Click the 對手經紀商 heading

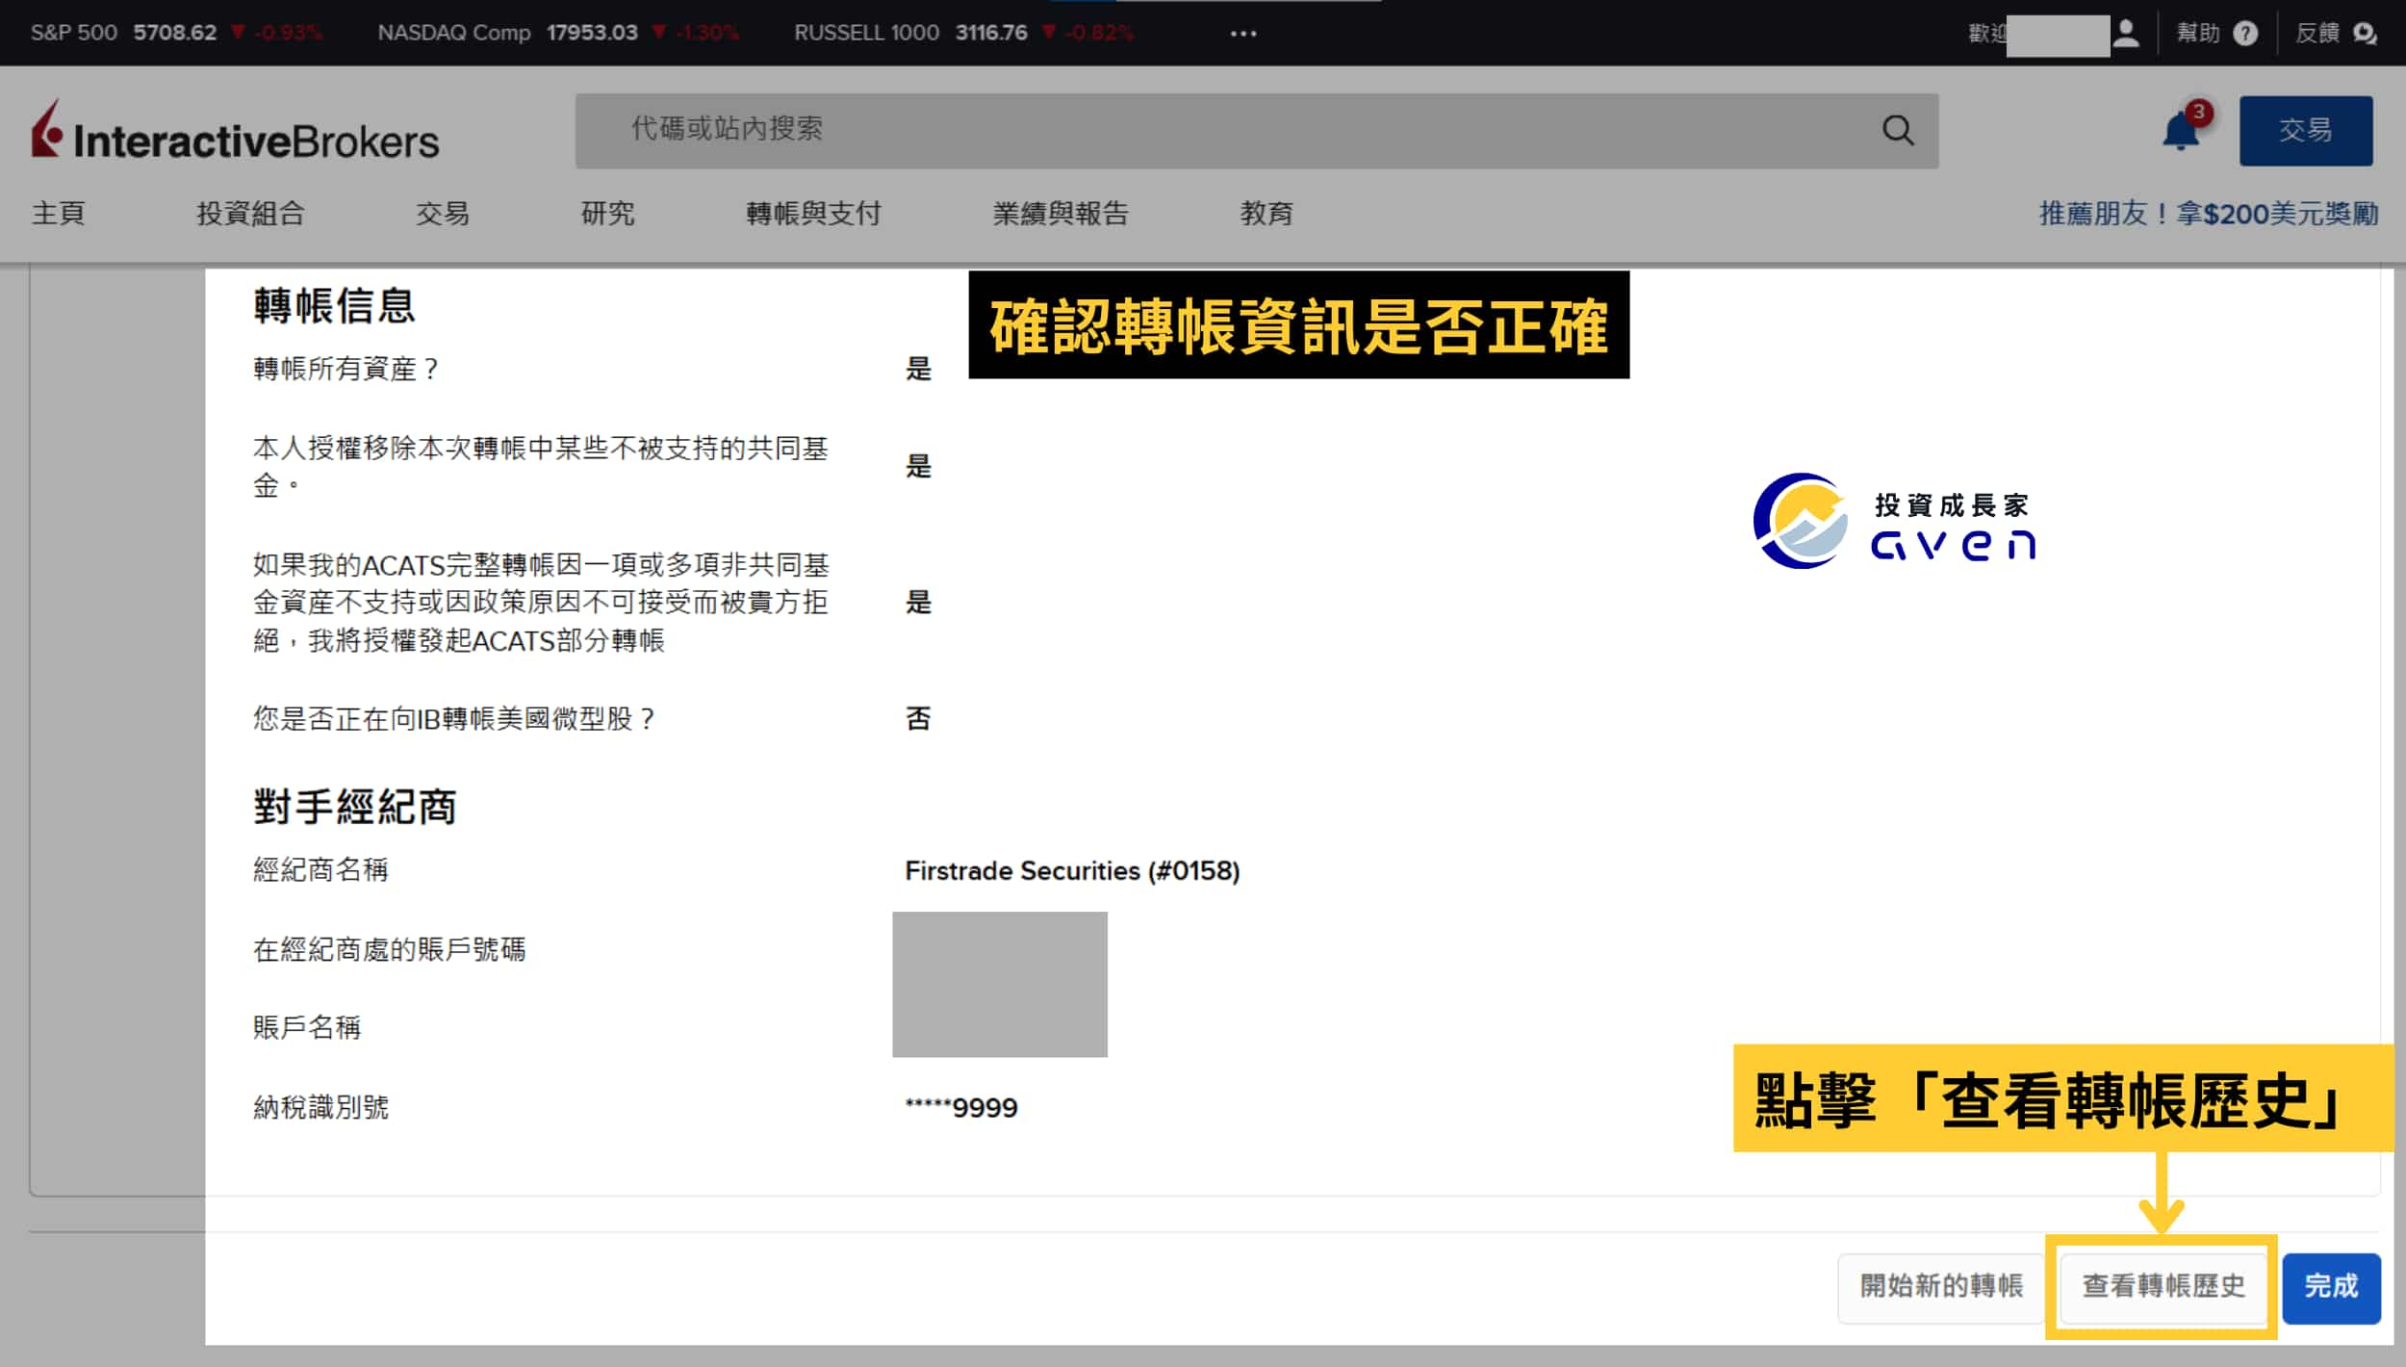click(x=354, y=807)
